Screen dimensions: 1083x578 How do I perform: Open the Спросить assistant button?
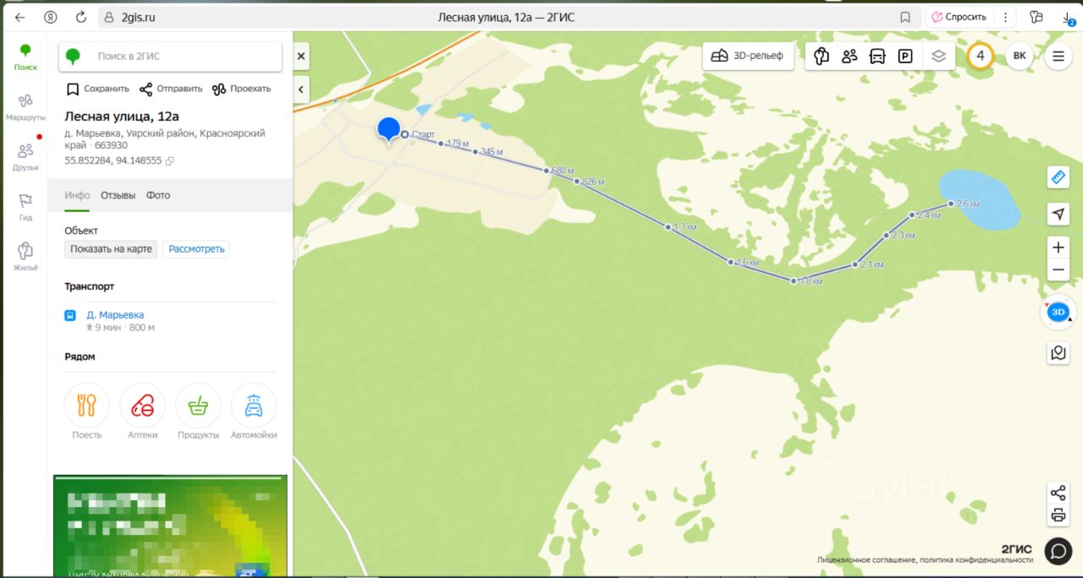pos(959,17)
